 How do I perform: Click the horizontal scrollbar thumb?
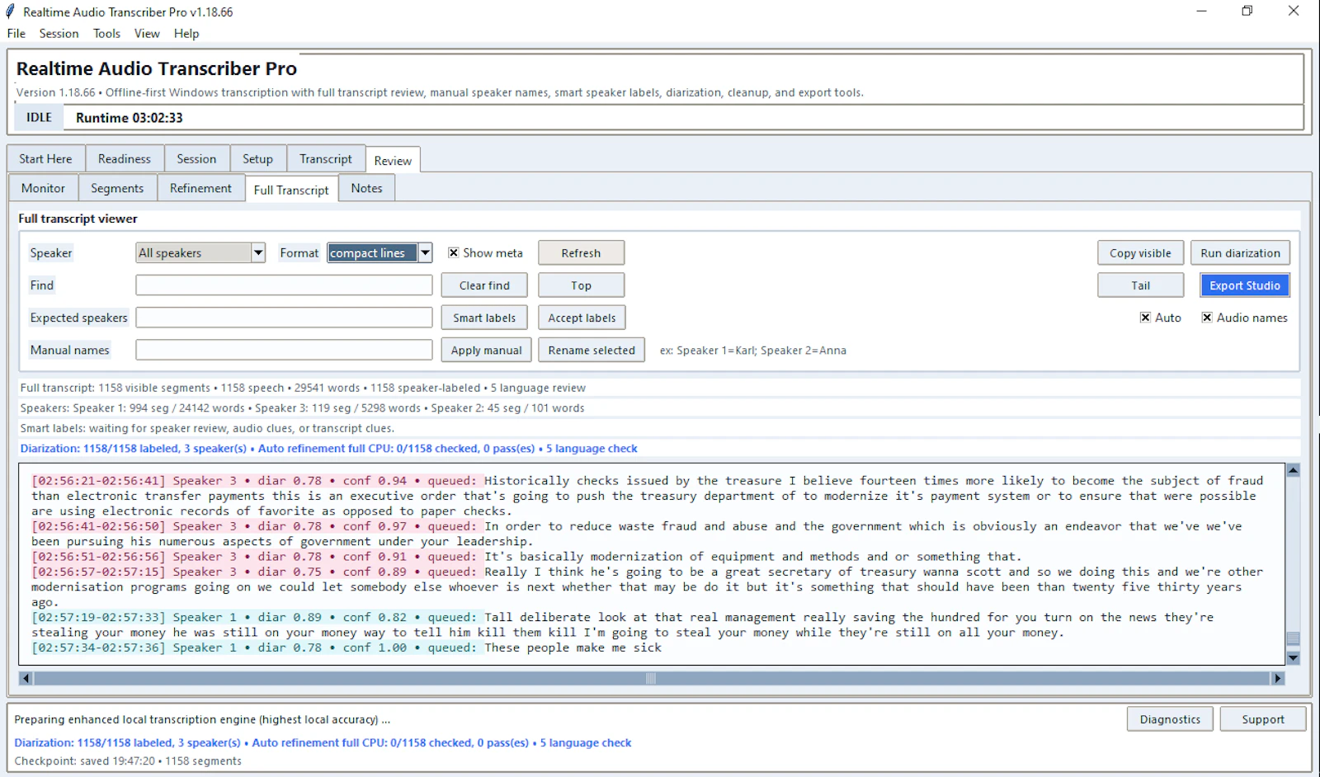point(651,678)
